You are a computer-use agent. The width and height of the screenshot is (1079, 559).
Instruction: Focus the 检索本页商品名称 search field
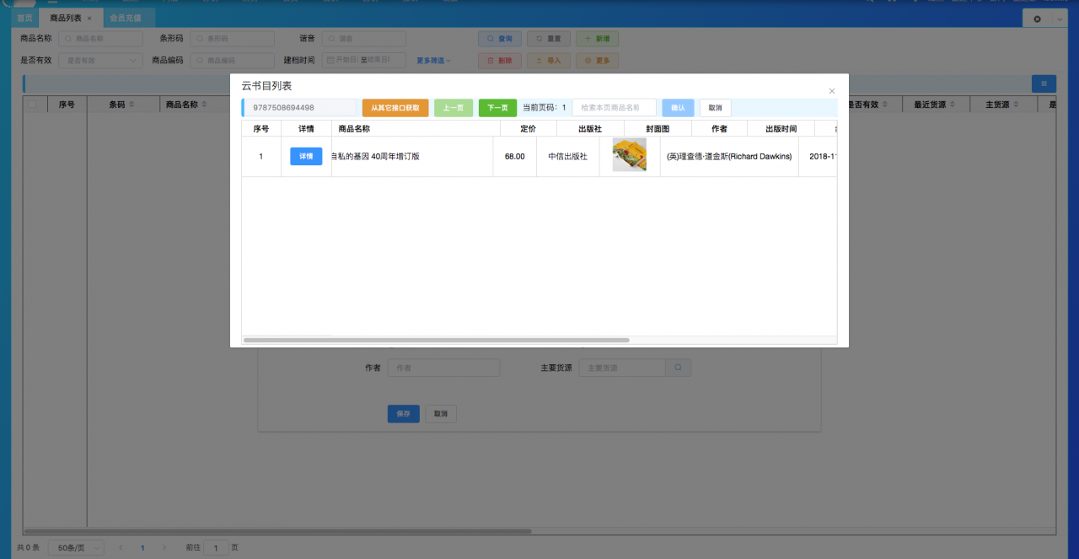[614, 108]
